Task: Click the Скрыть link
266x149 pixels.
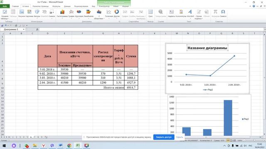Action: [x=179, y=137]
